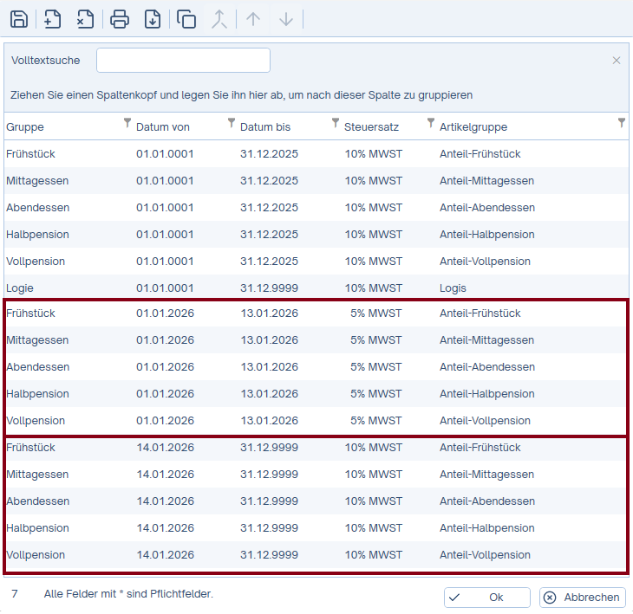The width and height of the screenshot is (633, 614).
Task: Delete the record using the x-document icon
Action: click(x=84, y=19)
